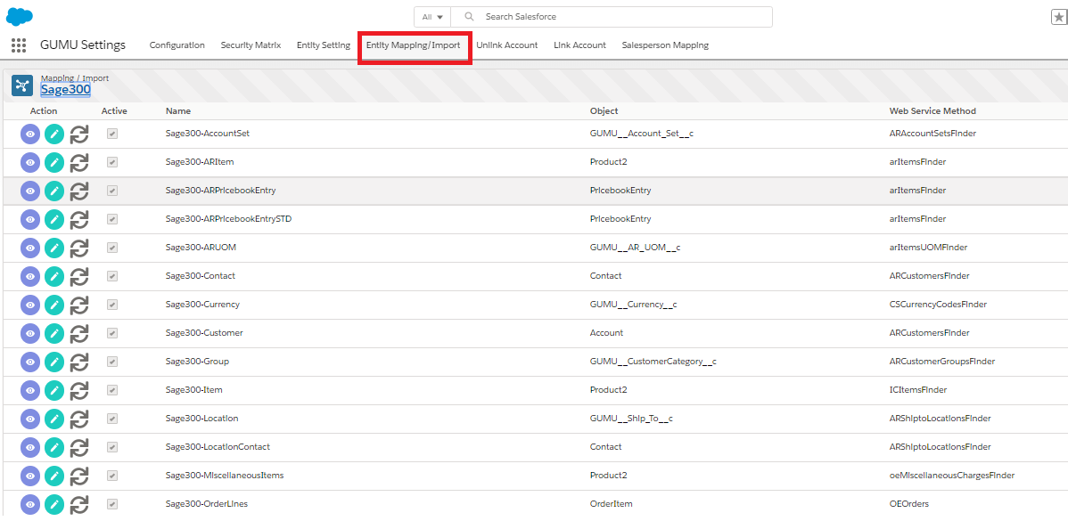Switch to the Configuration tab
This screenshot has height=521, width=1068.
[177, 45]
